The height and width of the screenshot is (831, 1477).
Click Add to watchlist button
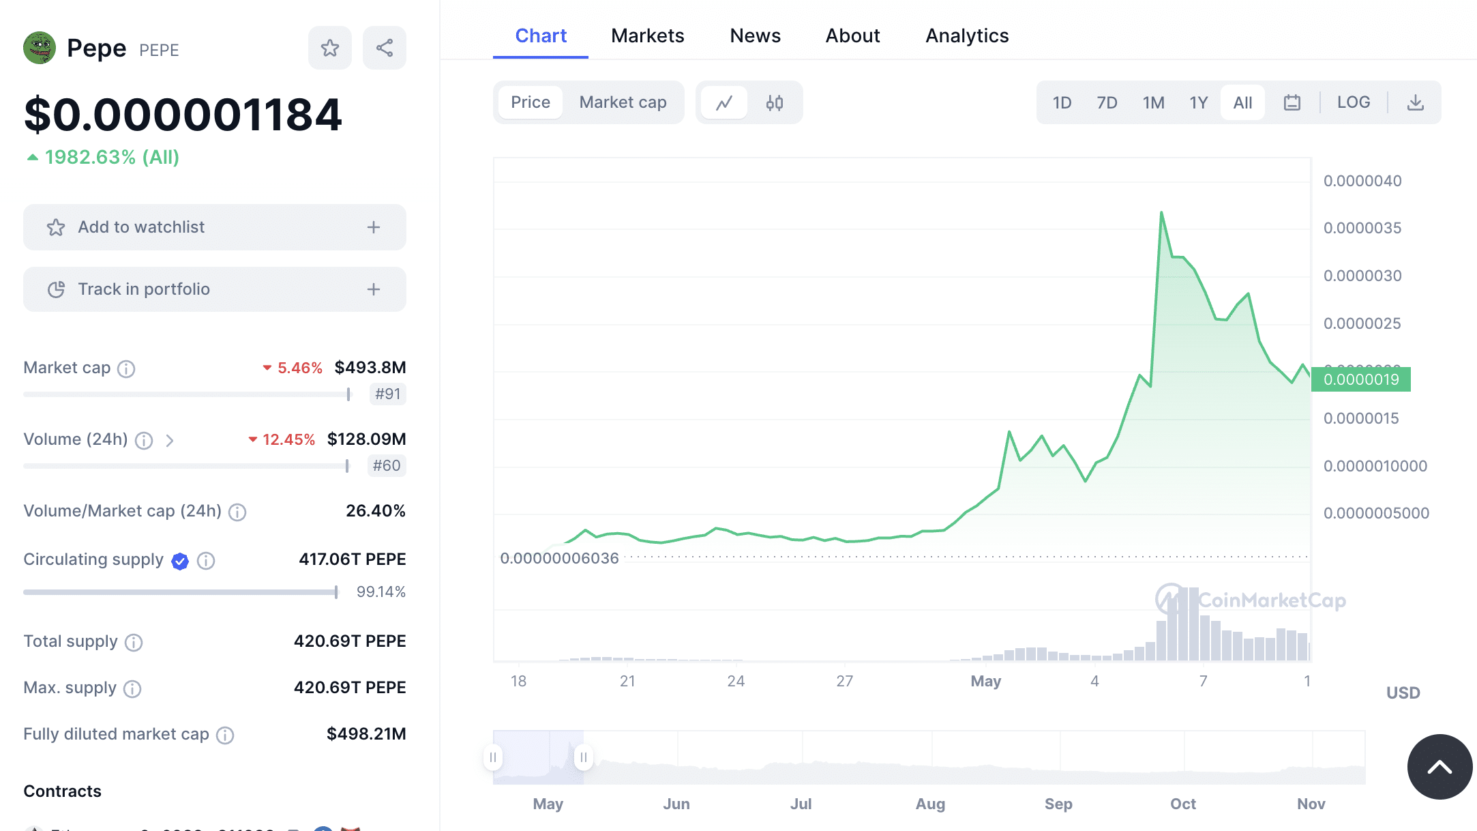tap(215, 227)
